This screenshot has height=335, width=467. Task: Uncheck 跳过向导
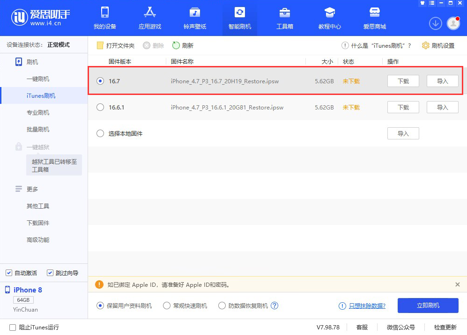coord(50,272)
